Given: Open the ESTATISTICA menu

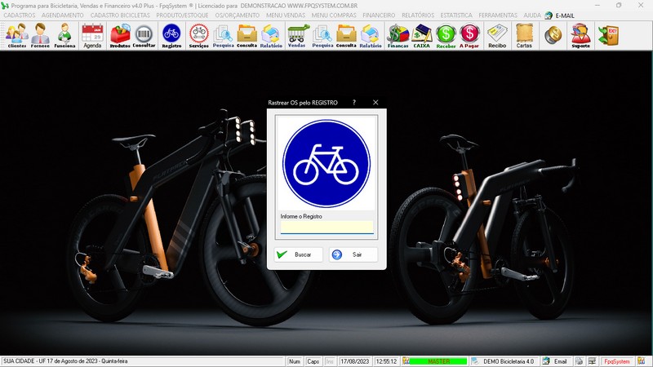Looking at the screenshot, I should click(x=456, y=15).
